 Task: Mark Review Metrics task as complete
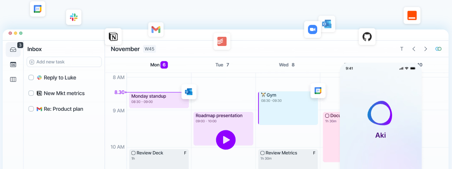point(262,153)
